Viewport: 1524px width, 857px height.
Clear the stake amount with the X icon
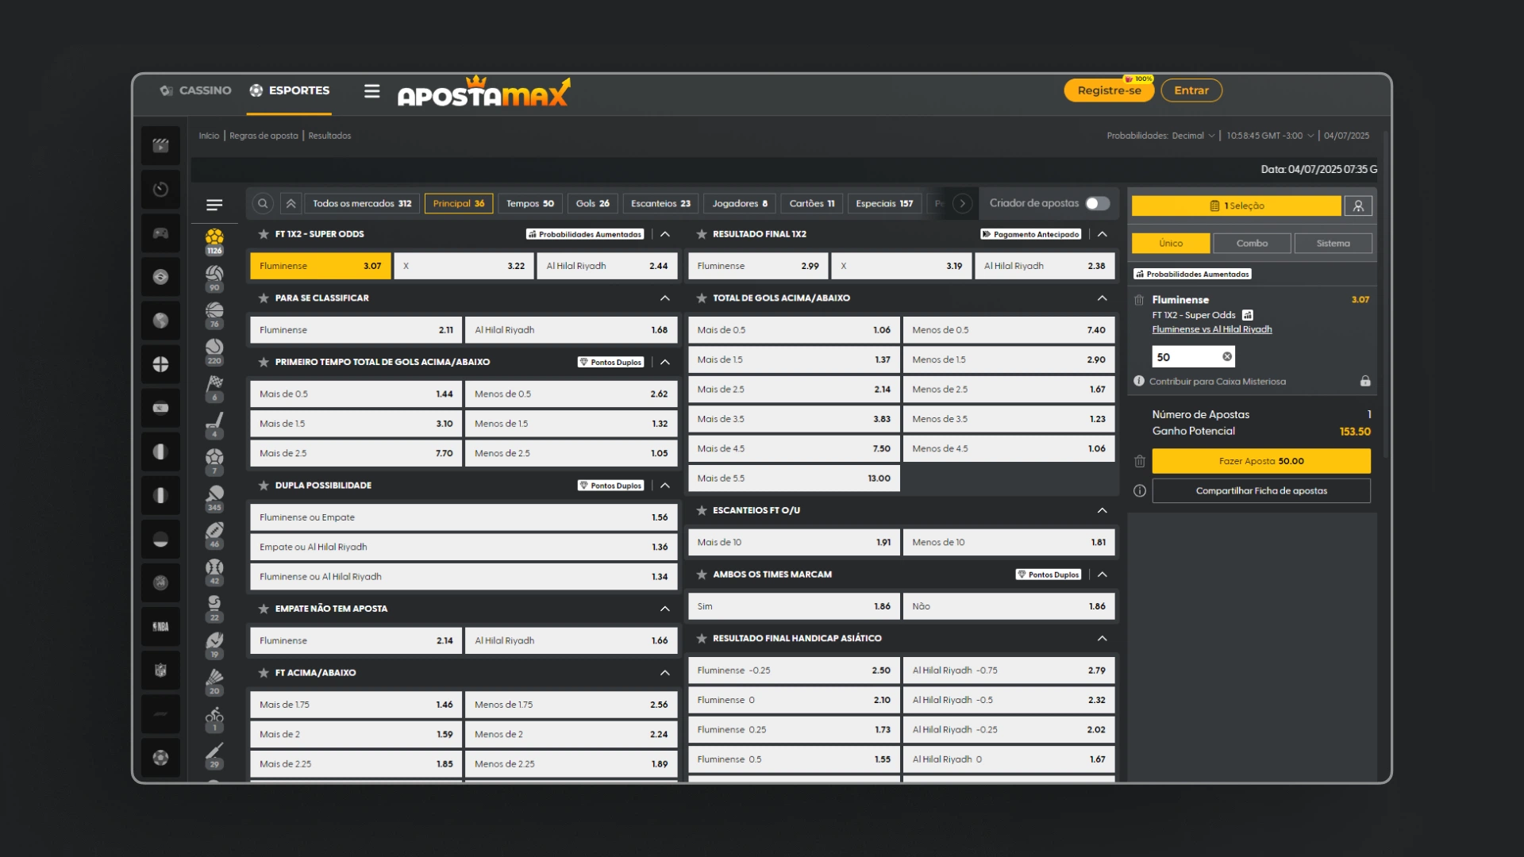[x=1227, y=357]
